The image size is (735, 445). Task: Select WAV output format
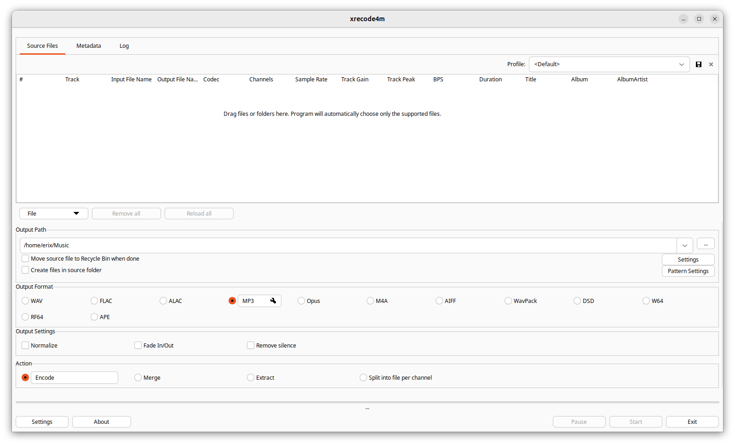coord(25,301)
